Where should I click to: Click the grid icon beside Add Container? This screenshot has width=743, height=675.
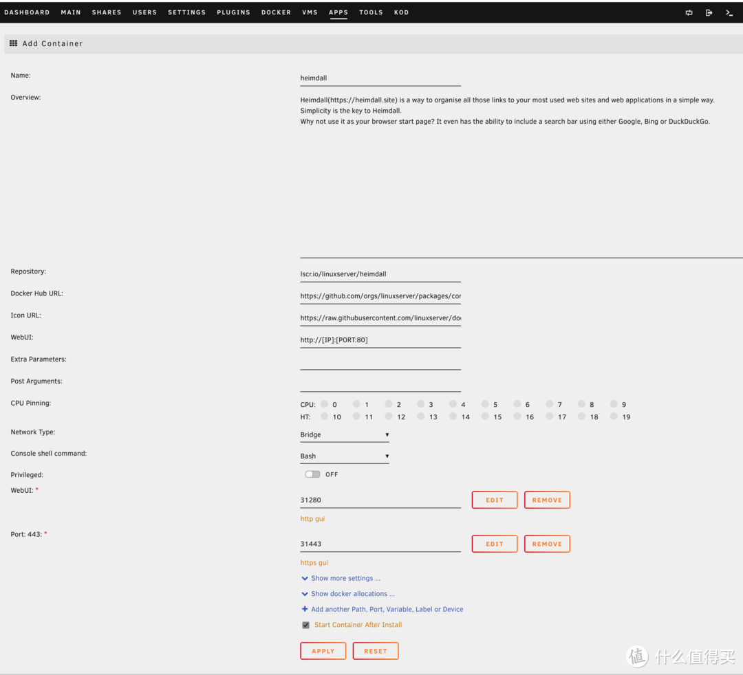point(13,43)
